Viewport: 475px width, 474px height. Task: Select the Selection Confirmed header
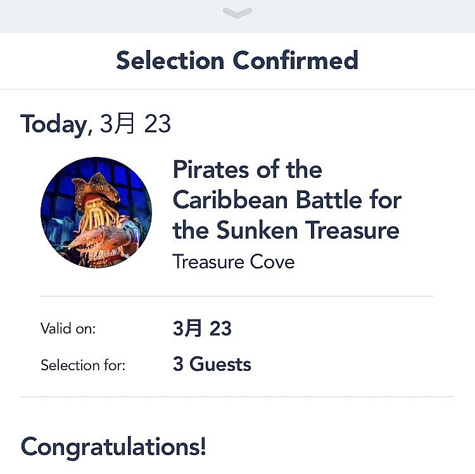237,60
